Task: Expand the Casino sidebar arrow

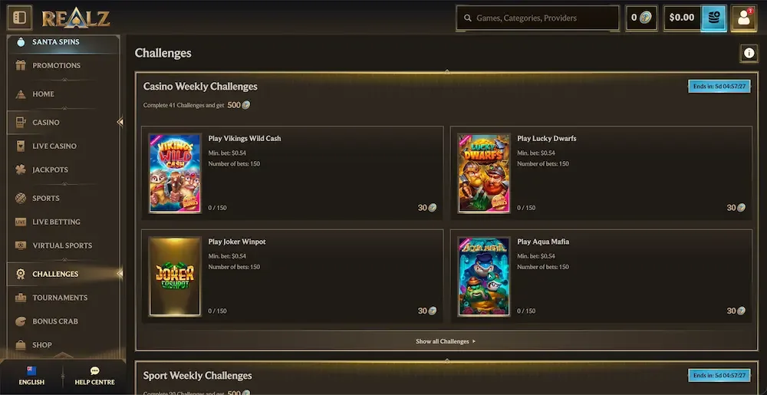Action: (x=120, y=122)
